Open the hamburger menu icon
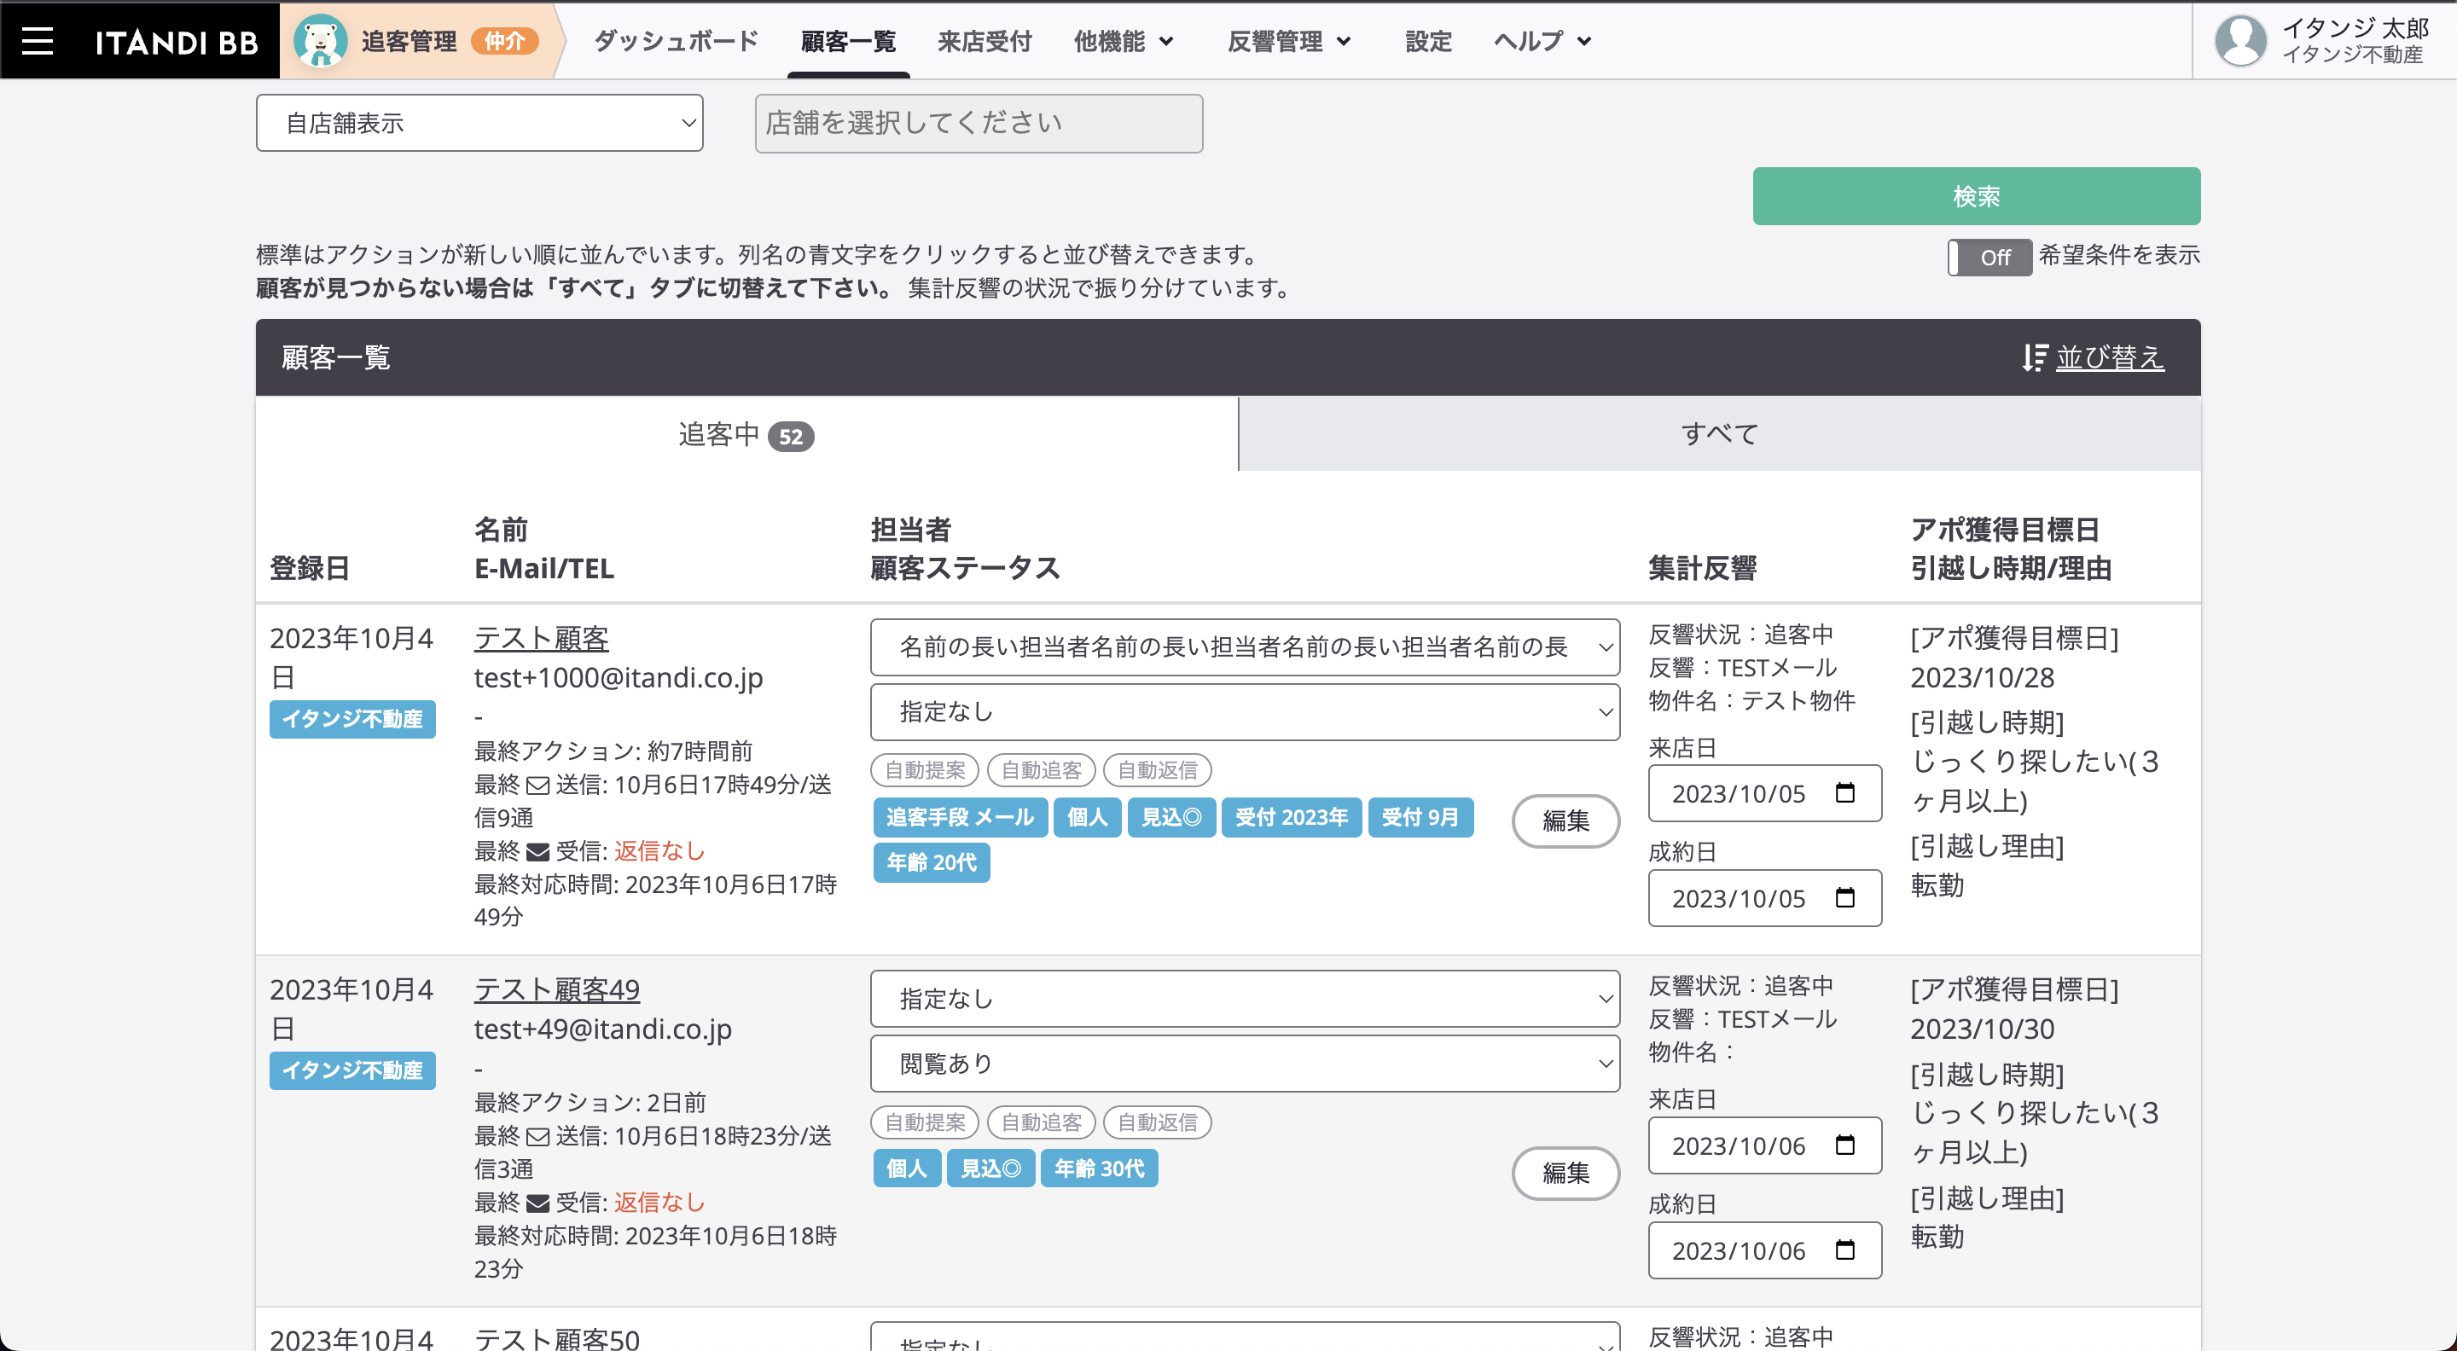 coord(38,41)
